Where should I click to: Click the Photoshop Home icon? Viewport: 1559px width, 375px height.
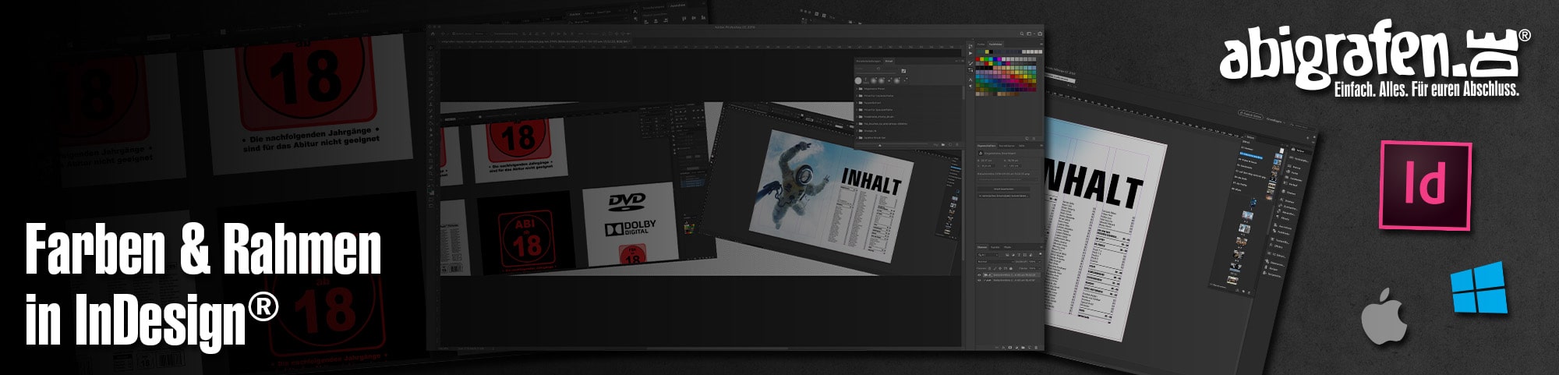(x=433, y=34)
